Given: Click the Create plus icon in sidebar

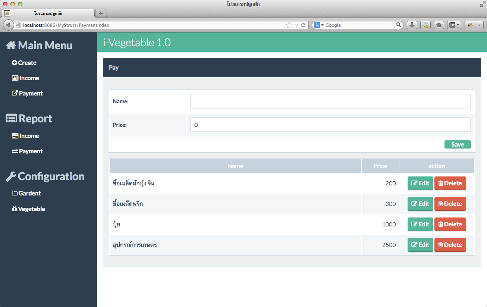Looking at the screenshot, I should point(14,63).
